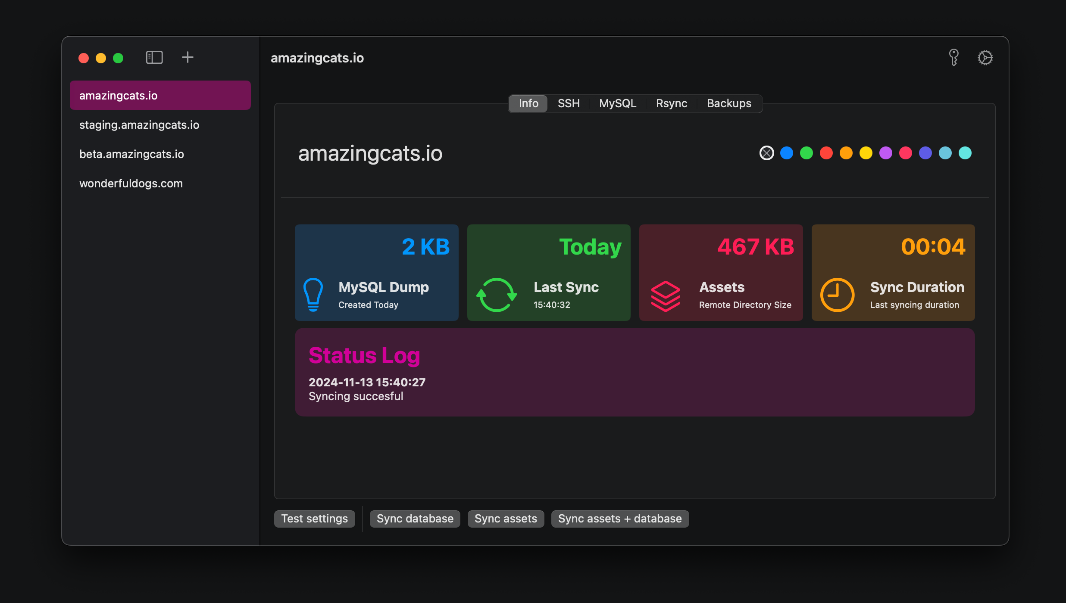
Task: Click the 2024-11-13 15:40:27 log timestamp
Action: [367, 382]
